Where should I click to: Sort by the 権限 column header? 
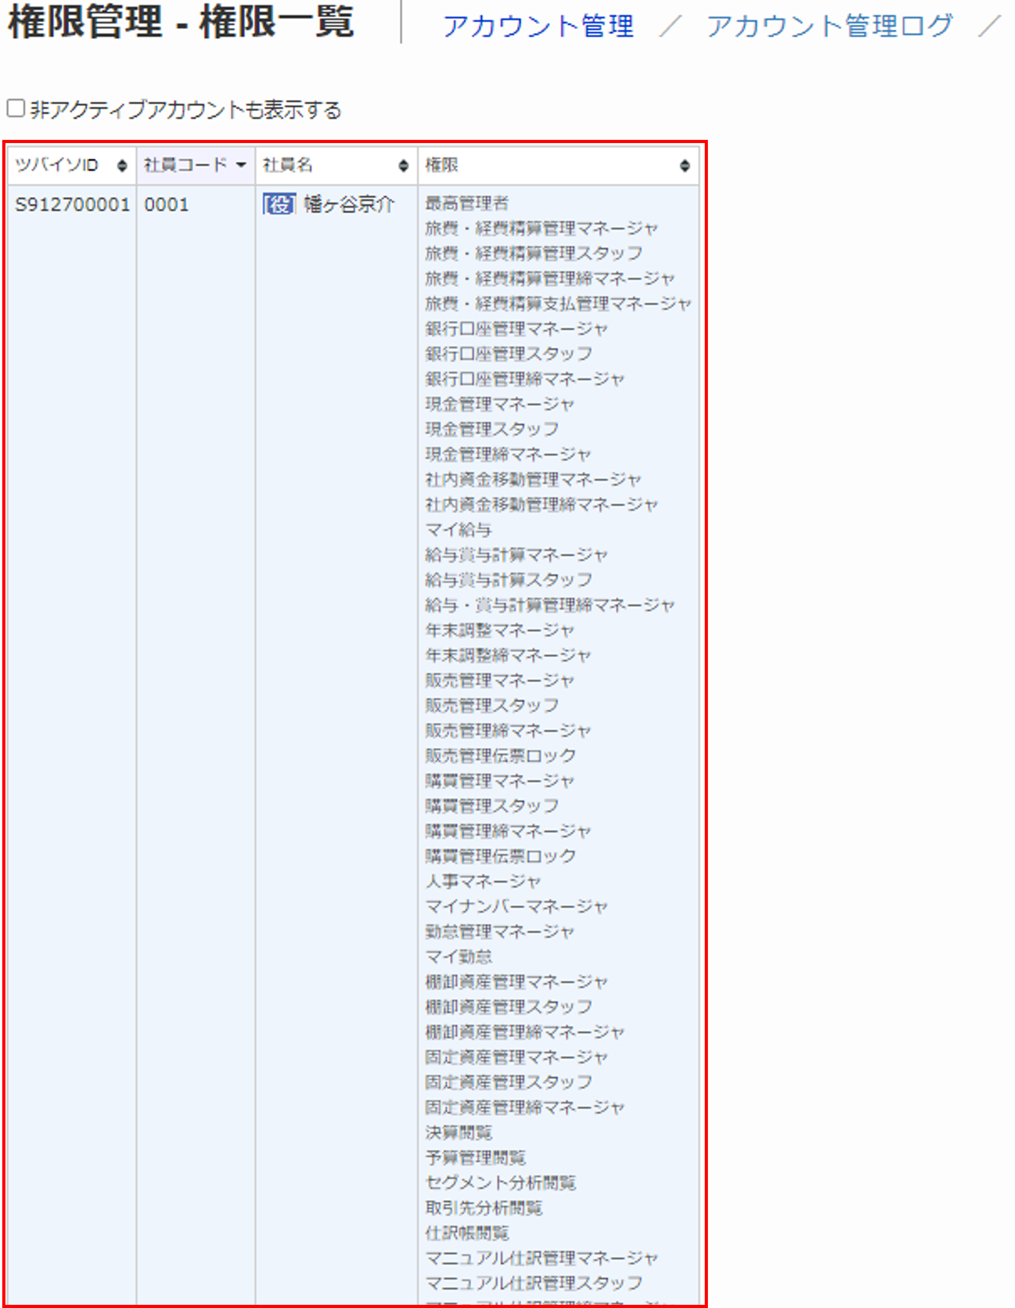pyautogui.click(x=558, y=165)
